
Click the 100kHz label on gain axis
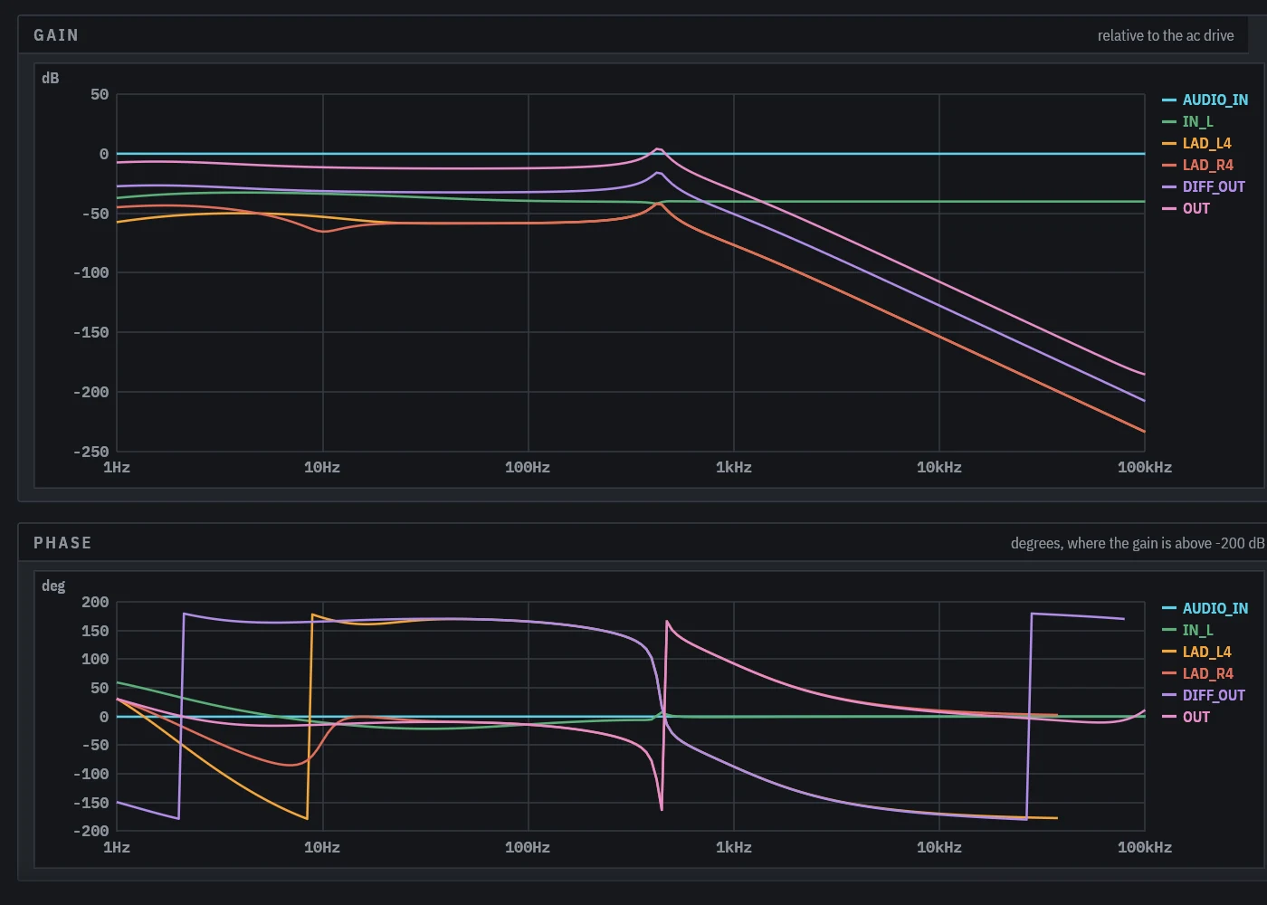click(x=1145, y=467)
